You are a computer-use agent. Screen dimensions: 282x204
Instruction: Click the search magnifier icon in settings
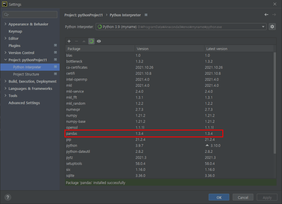pos(6,14)
